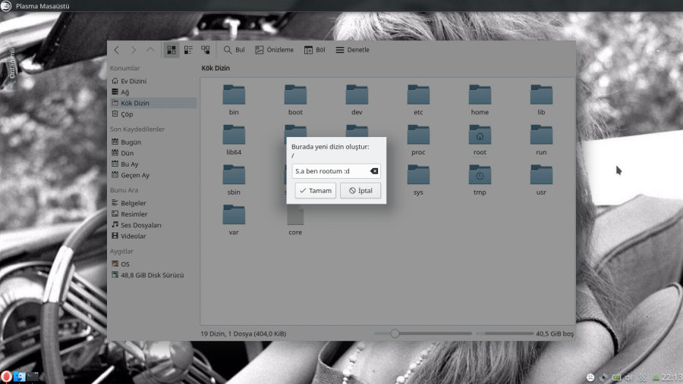The image size is (683, 384).
Task: Select the proc folder
Action: pos(418,140)
